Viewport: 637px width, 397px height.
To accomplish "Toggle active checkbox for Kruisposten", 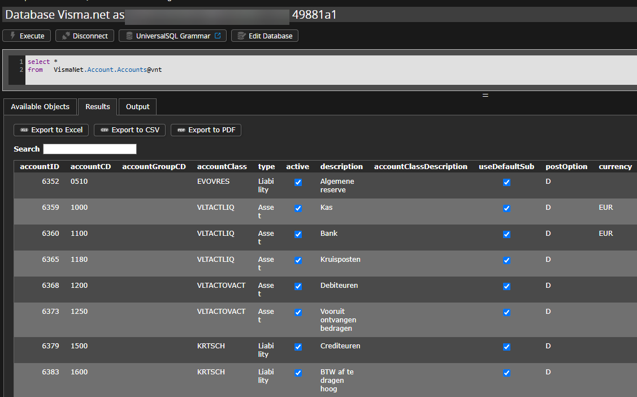I will [298, 260].
